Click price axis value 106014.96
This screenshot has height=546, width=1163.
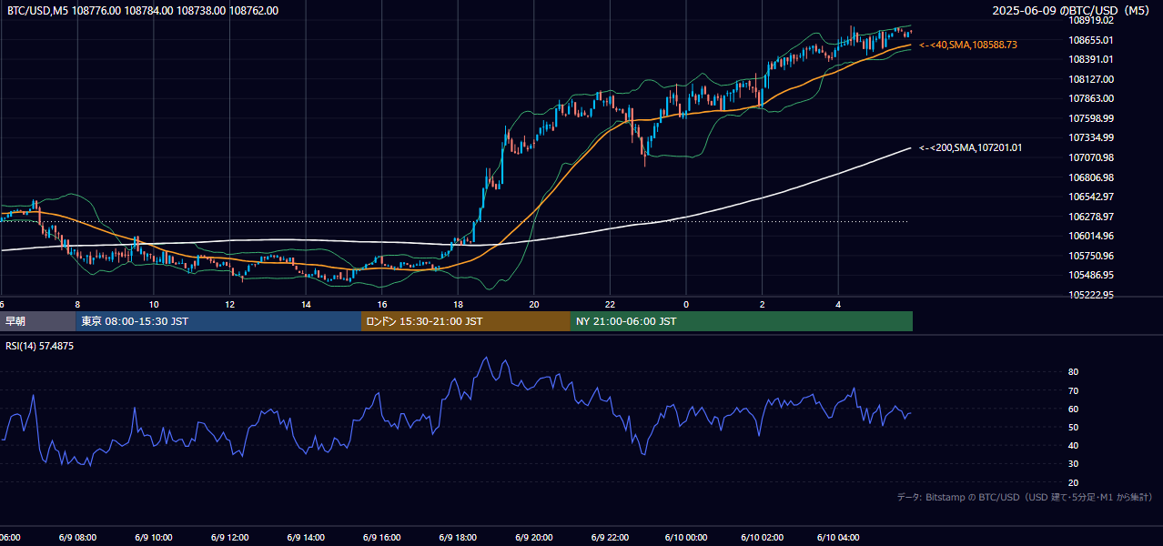[x=1091, y=236]
